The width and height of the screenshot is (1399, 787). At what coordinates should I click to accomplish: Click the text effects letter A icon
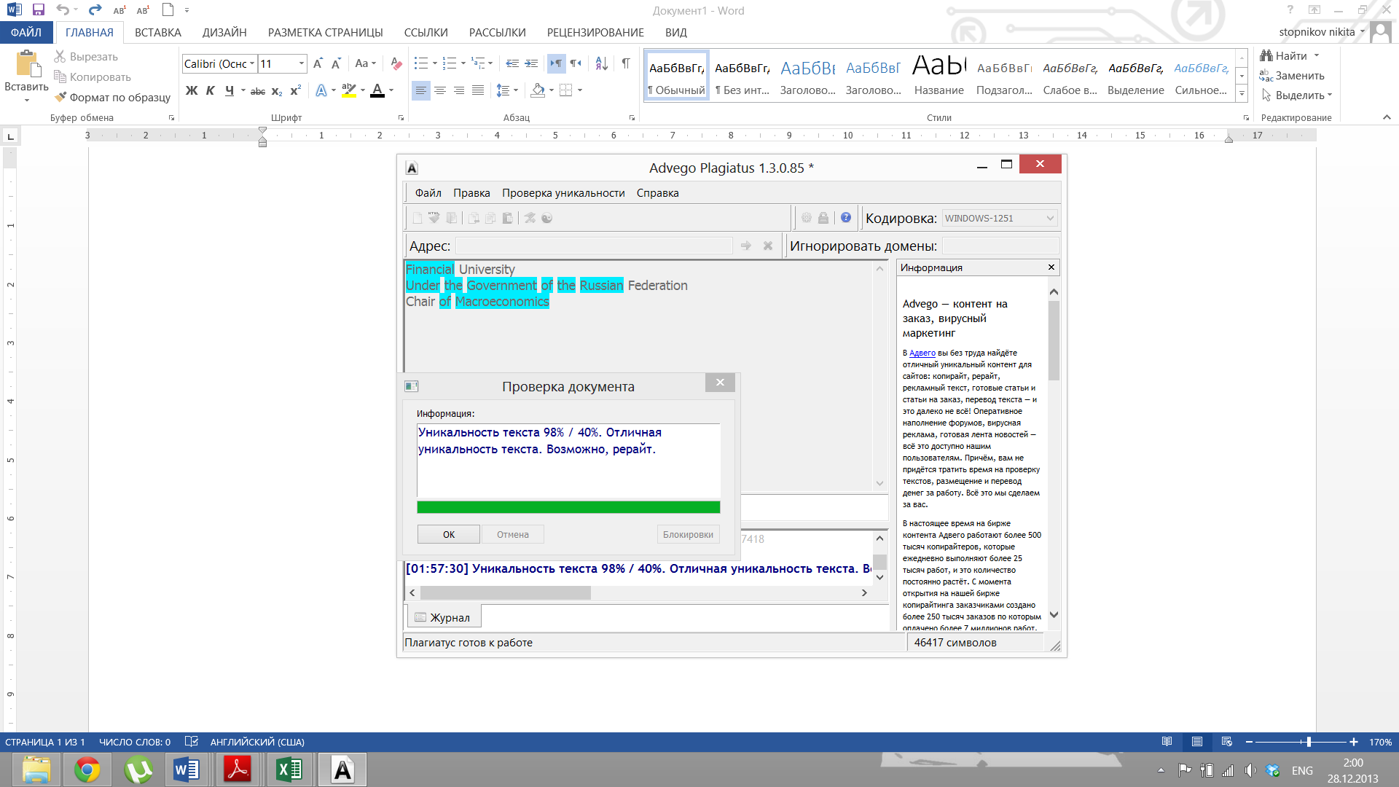(321, 90)
